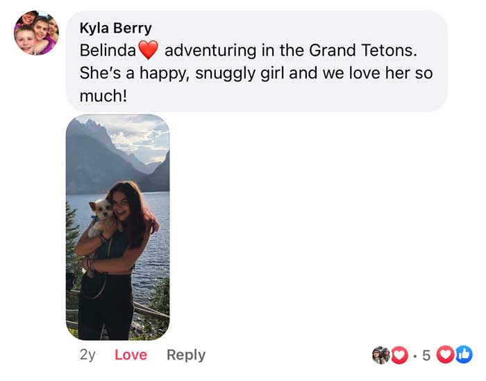Click the blue thumbs-up Like reaction icon

click(464, 355)
